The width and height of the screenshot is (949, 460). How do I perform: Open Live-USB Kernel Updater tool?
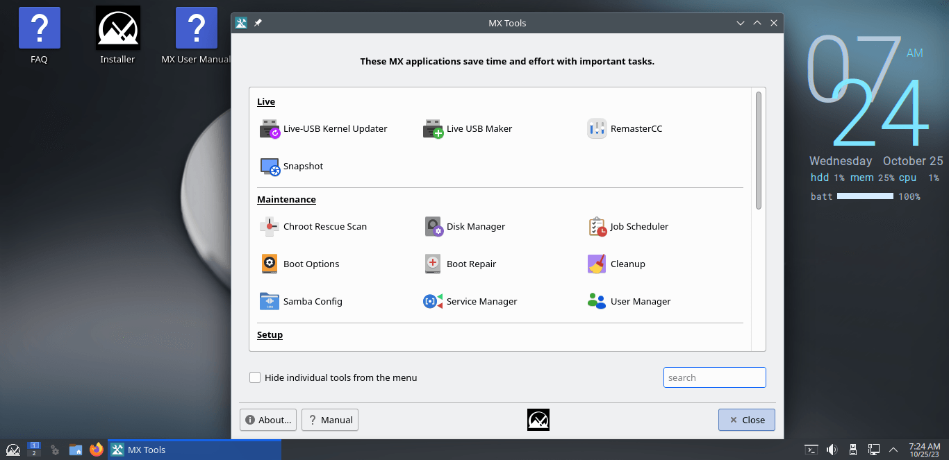pos(324,129)
